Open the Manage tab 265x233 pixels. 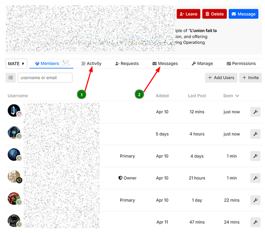[x=202, y=63]
